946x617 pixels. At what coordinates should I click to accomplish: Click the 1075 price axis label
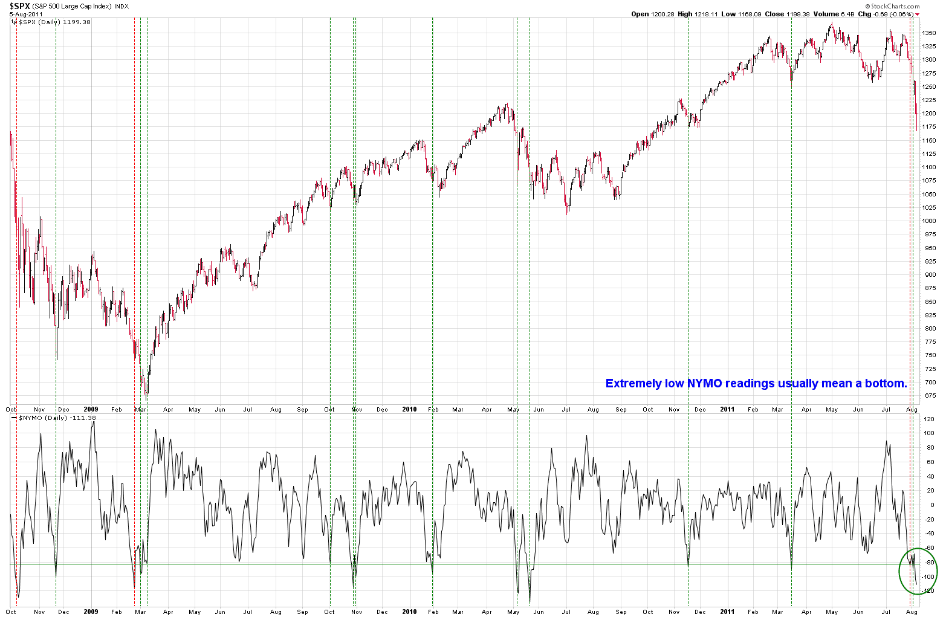coord(930,181)
